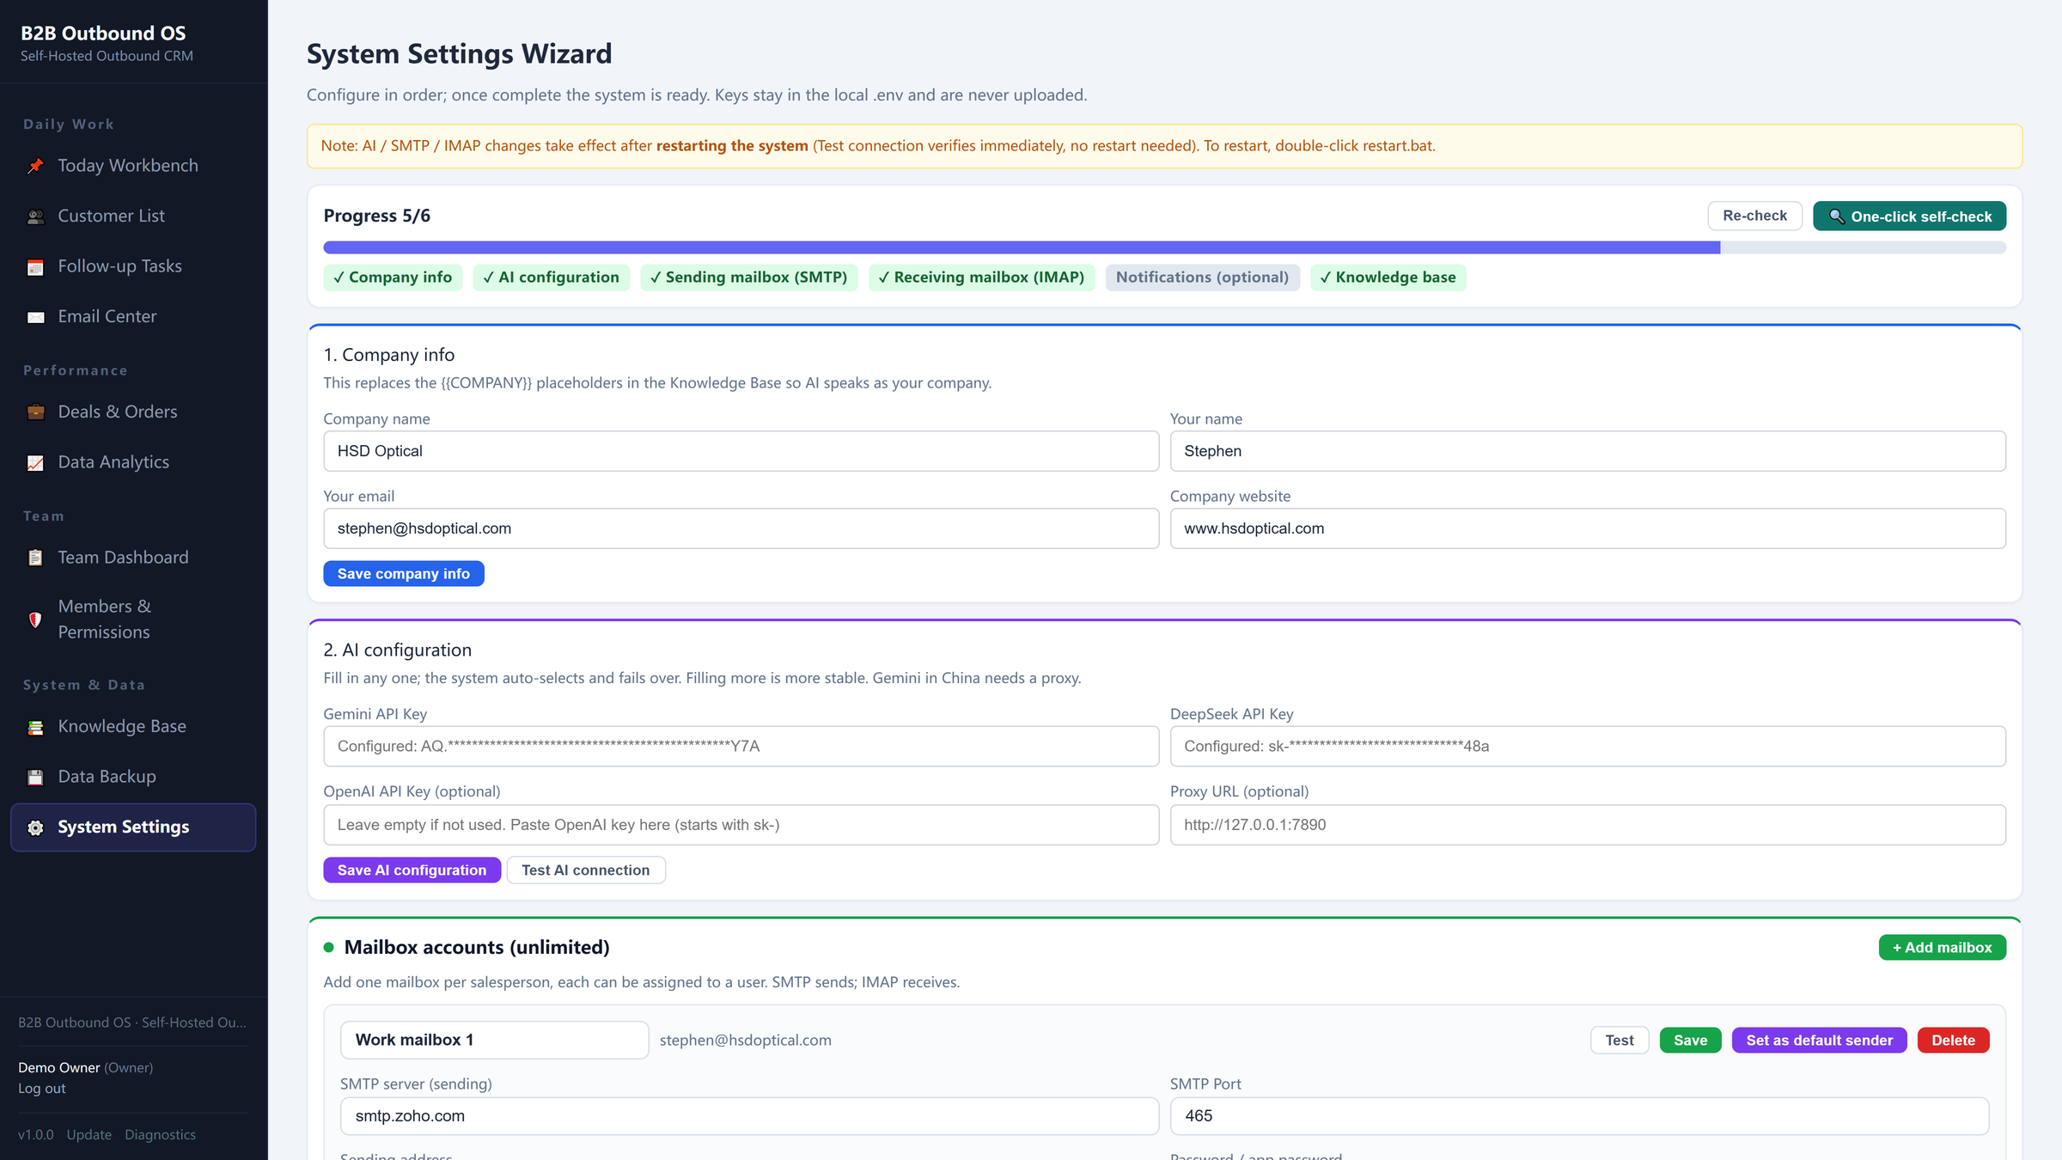Open Today Workbench pin icon
2062x1160 pixels.
tap(35, 166)
